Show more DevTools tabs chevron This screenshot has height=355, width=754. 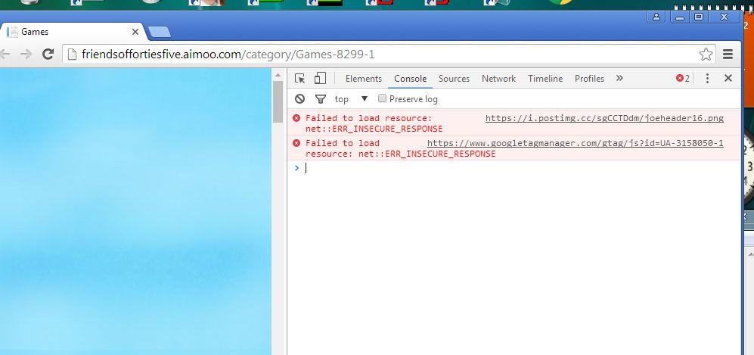pos(619,78)
